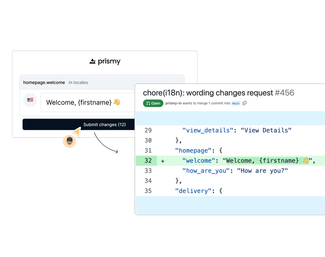Screen dimensions: 325x257
Task: Click the waving hand emoji in the input field
Action: click(117, 102)
